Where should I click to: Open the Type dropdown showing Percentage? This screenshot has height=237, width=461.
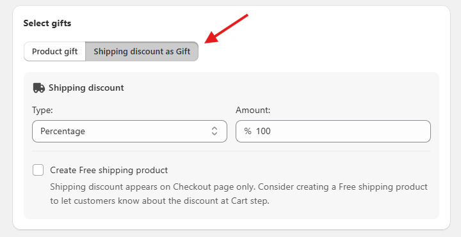tap(129, 131)
